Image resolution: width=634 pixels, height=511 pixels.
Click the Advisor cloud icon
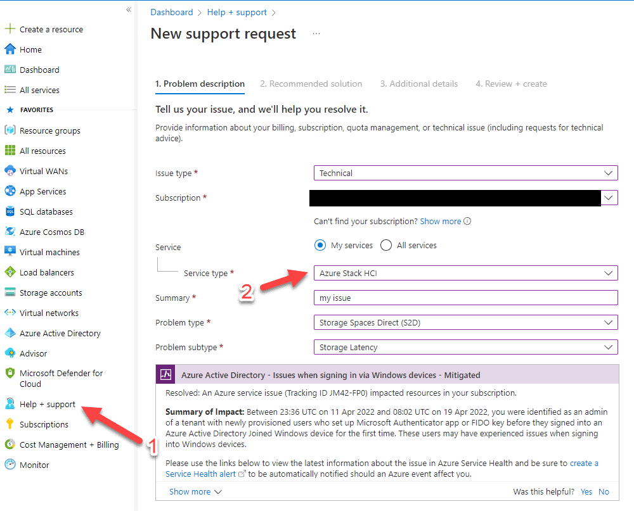pyautogui.click(x=10, y=353)
